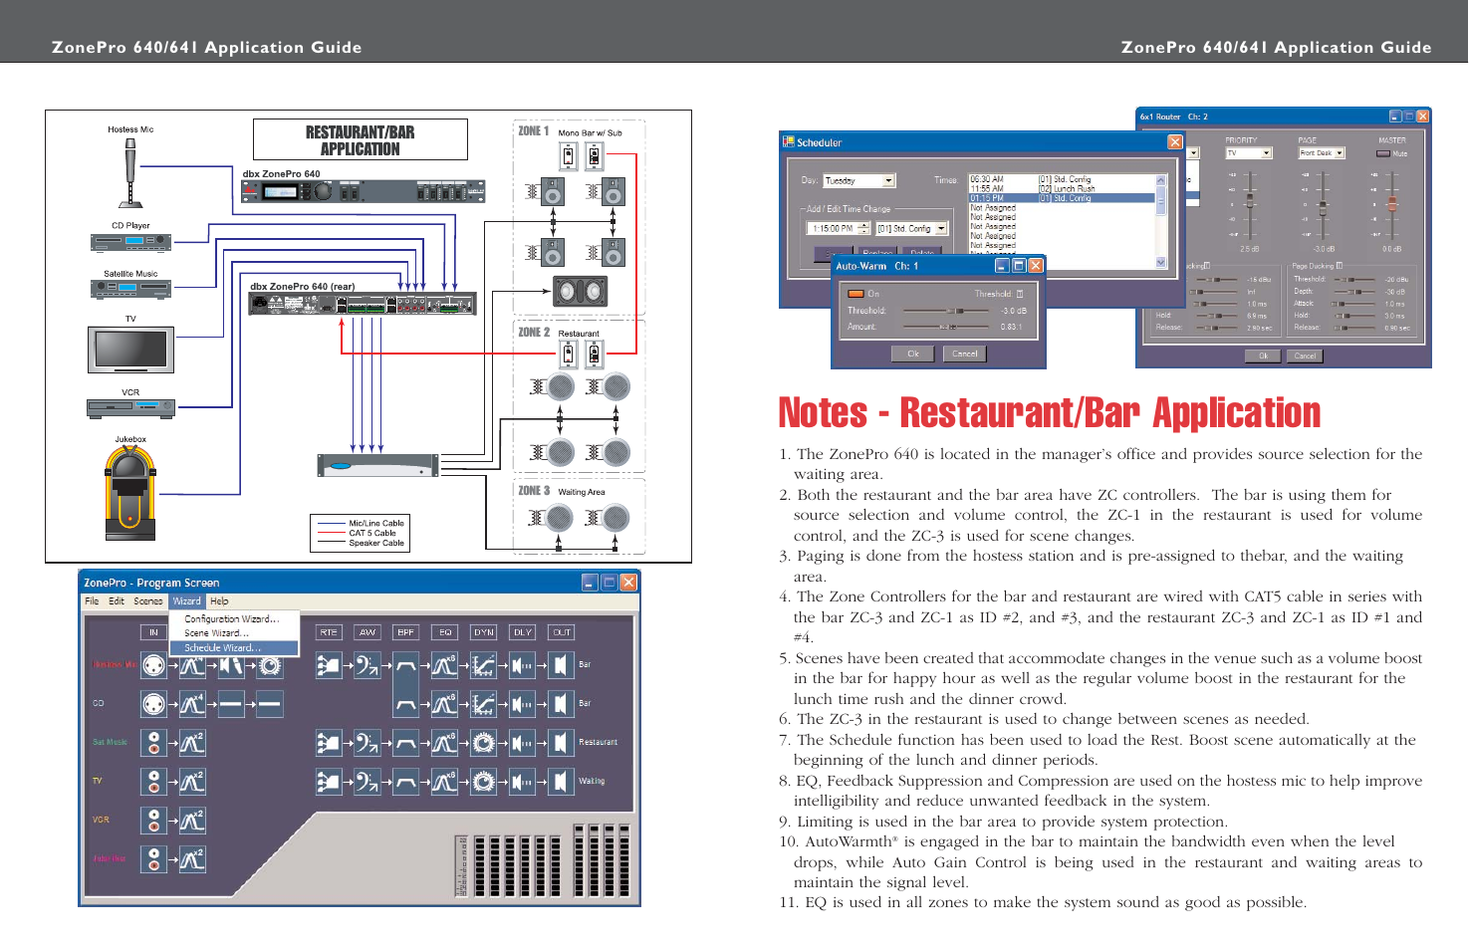Open the Restaurant zone delay module
The width and height of the screenshot is (1469, 950).
point(523,743)
